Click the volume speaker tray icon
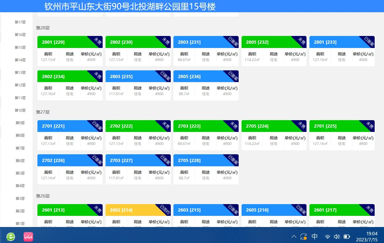This screenshot has width=384, height=243. [337, 236]
